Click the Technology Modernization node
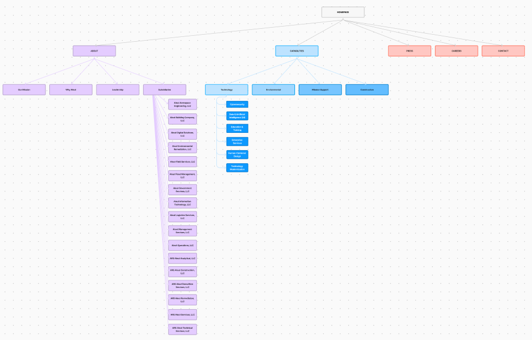 pos(237,168)
